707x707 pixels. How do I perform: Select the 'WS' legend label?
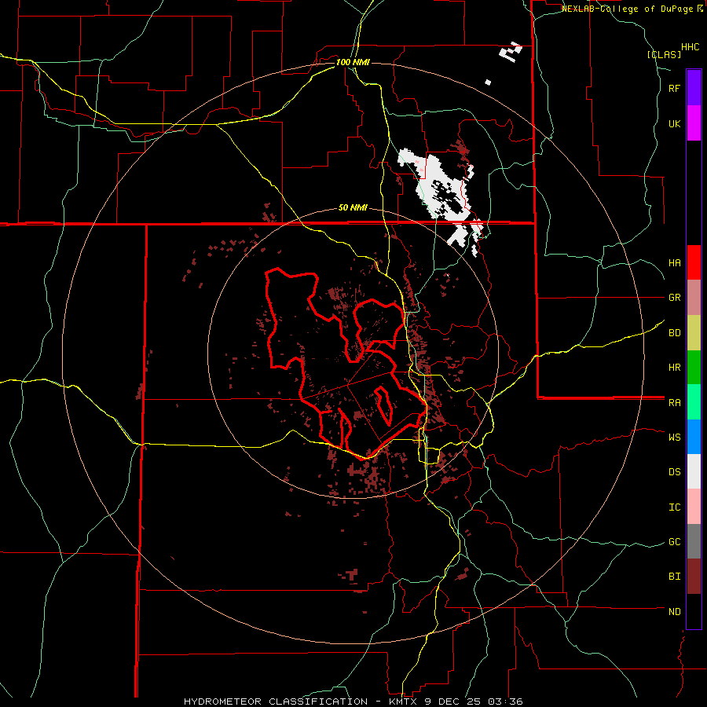tap(674, 438)
